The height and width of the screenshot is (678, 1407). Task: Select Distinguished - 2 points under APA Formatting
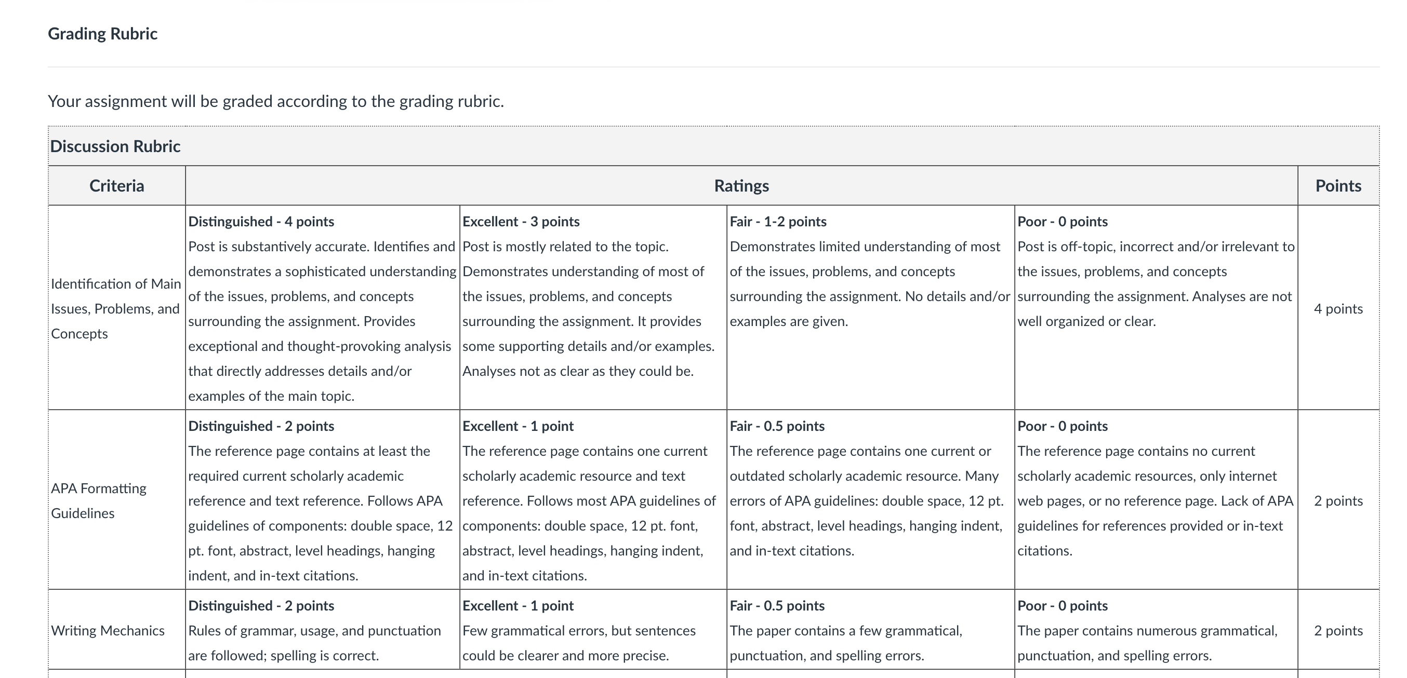(x=322, y=500)
